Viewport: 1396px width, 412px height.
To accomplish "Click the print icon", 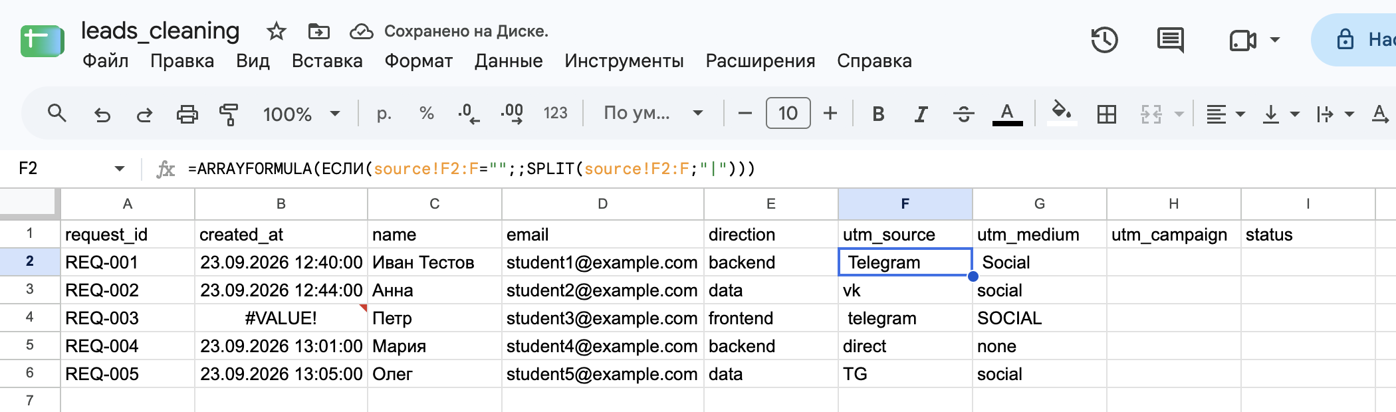I will pyautogui.click(x=187, y=114).
